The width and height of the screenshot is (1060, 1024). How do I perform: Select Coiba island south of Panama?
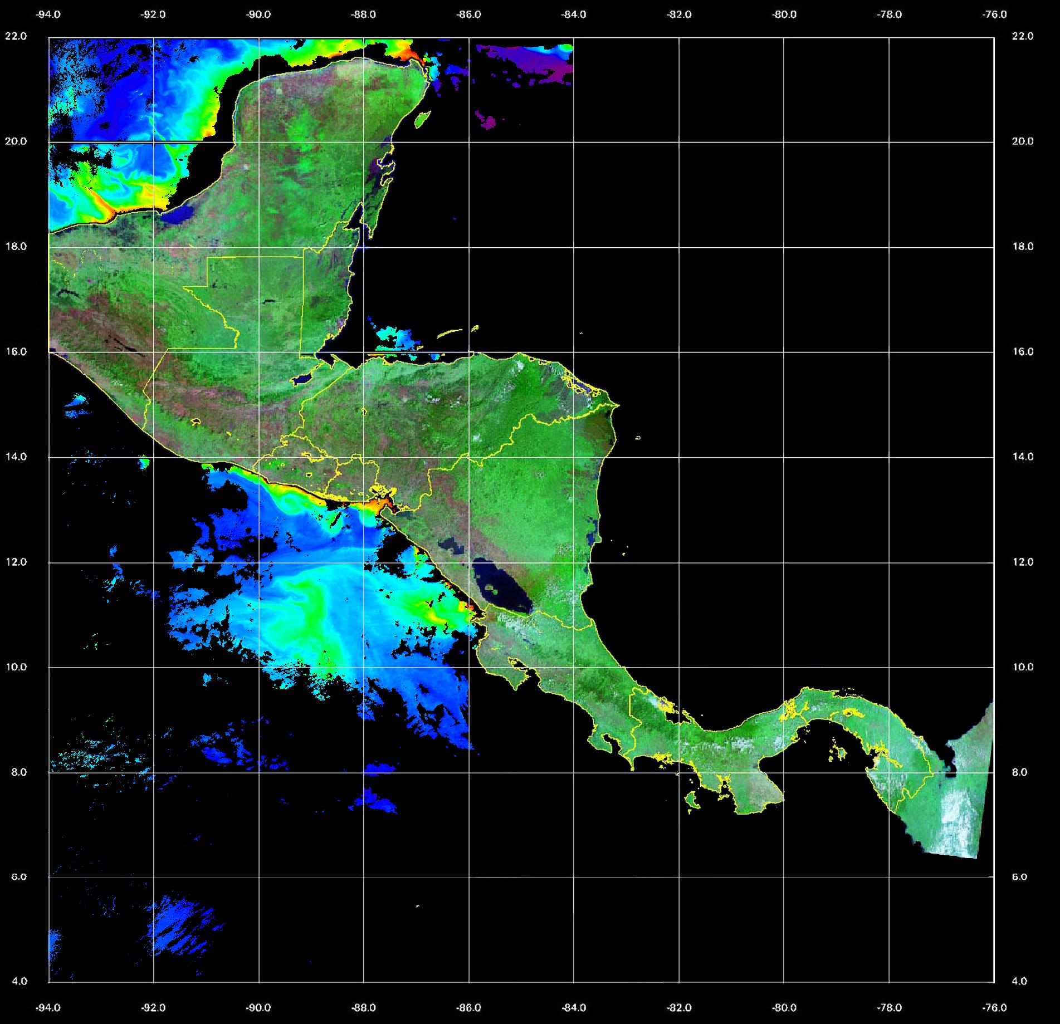[692, 801]
